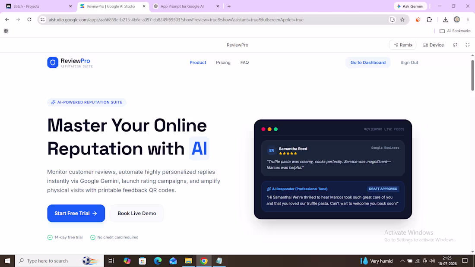Start the free trial button
Viewport: 475px width, 267px height.
[x=76, y=214]
